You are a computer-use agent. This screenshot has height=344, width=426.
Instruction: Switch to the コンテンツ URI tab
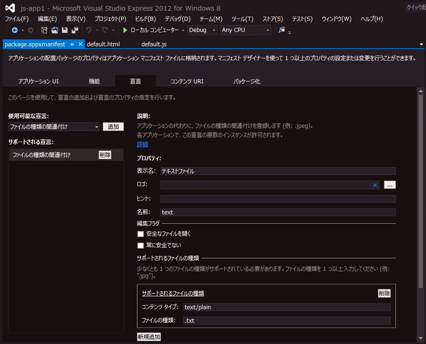tap(187, 81)
